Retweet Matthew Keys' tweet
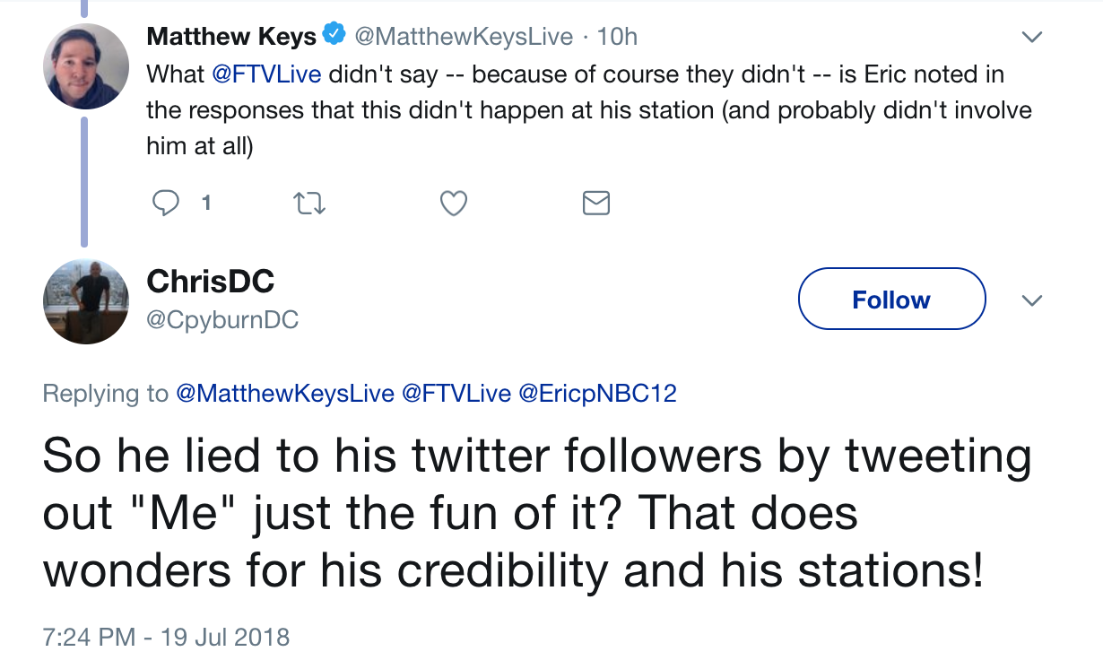The image size is (1103, 669). click(x=309, y=204)
